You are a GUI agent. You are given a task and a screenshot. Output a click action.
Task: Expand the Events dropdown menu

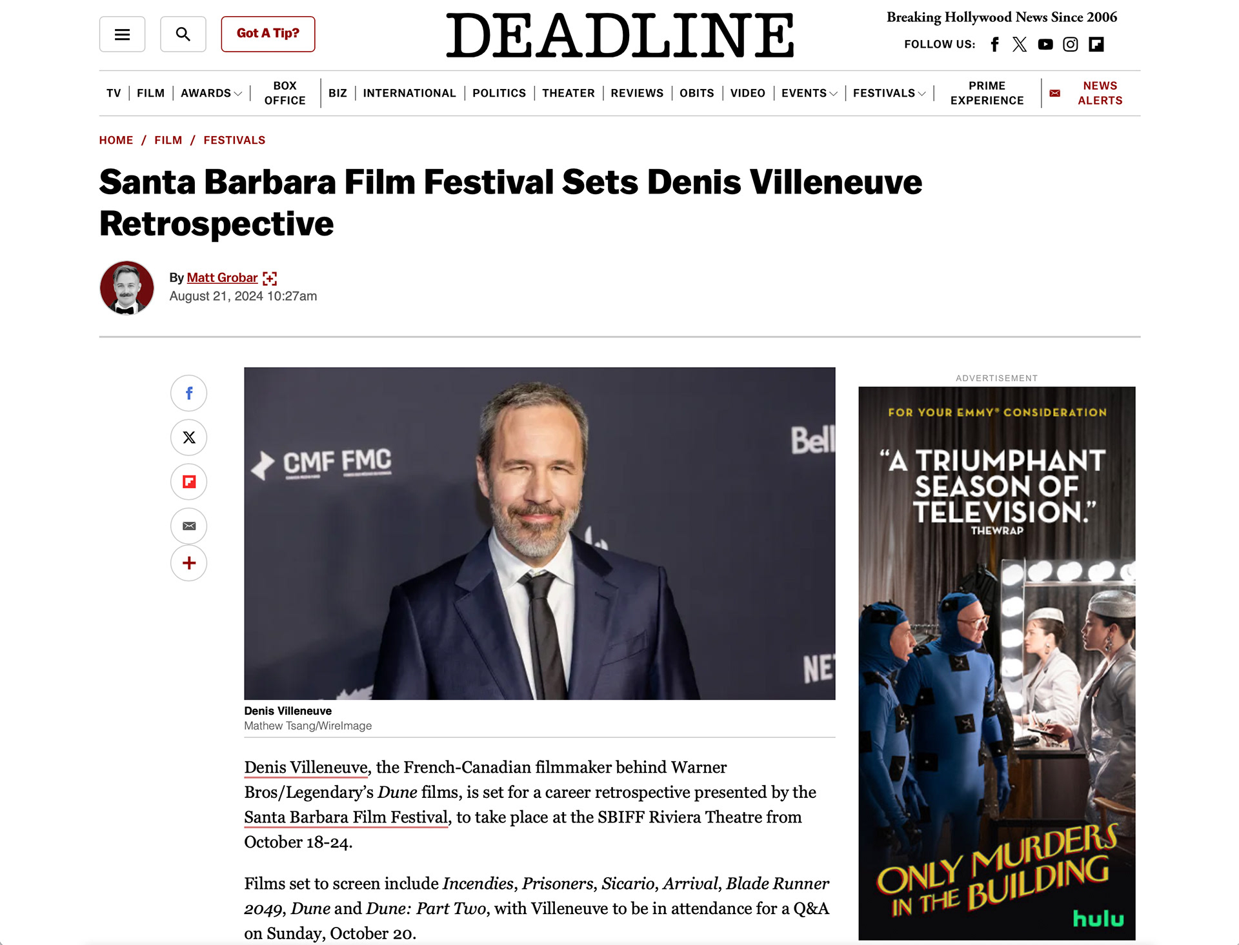(x=810, y=94)
